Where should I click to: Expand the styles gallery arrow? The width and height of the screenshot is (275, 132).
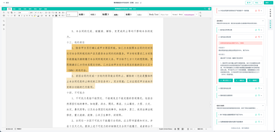click(196, 14)
